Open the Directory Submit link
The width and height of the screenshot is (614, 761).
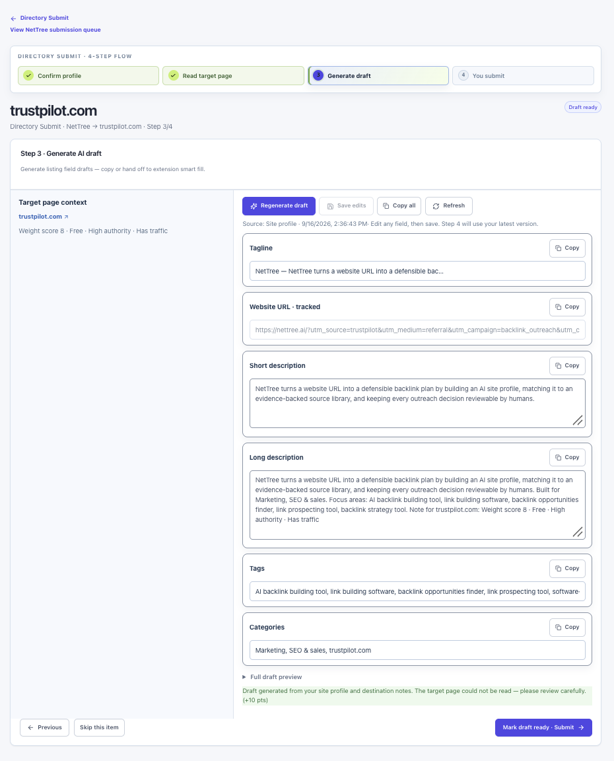44,18
